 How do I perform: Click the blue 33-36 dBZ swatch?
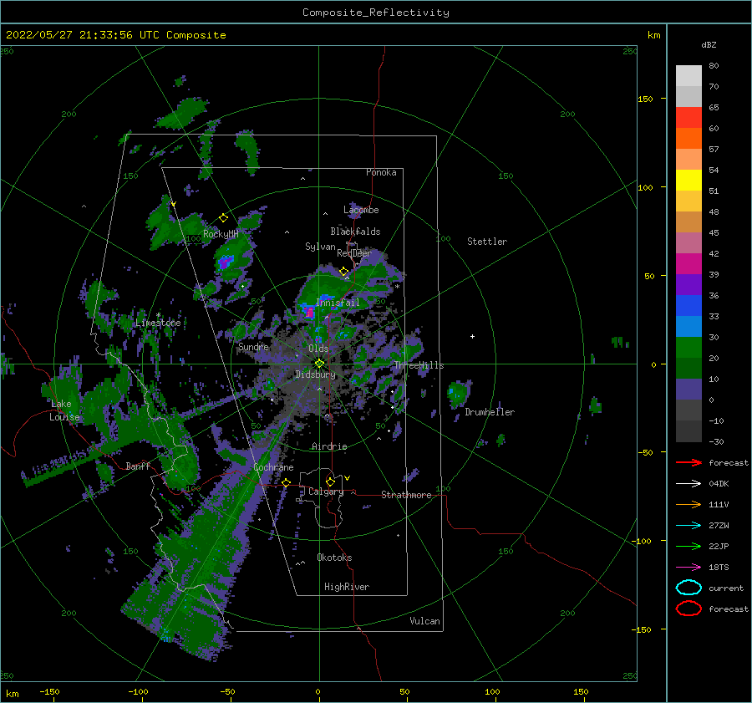click(688, 305)
